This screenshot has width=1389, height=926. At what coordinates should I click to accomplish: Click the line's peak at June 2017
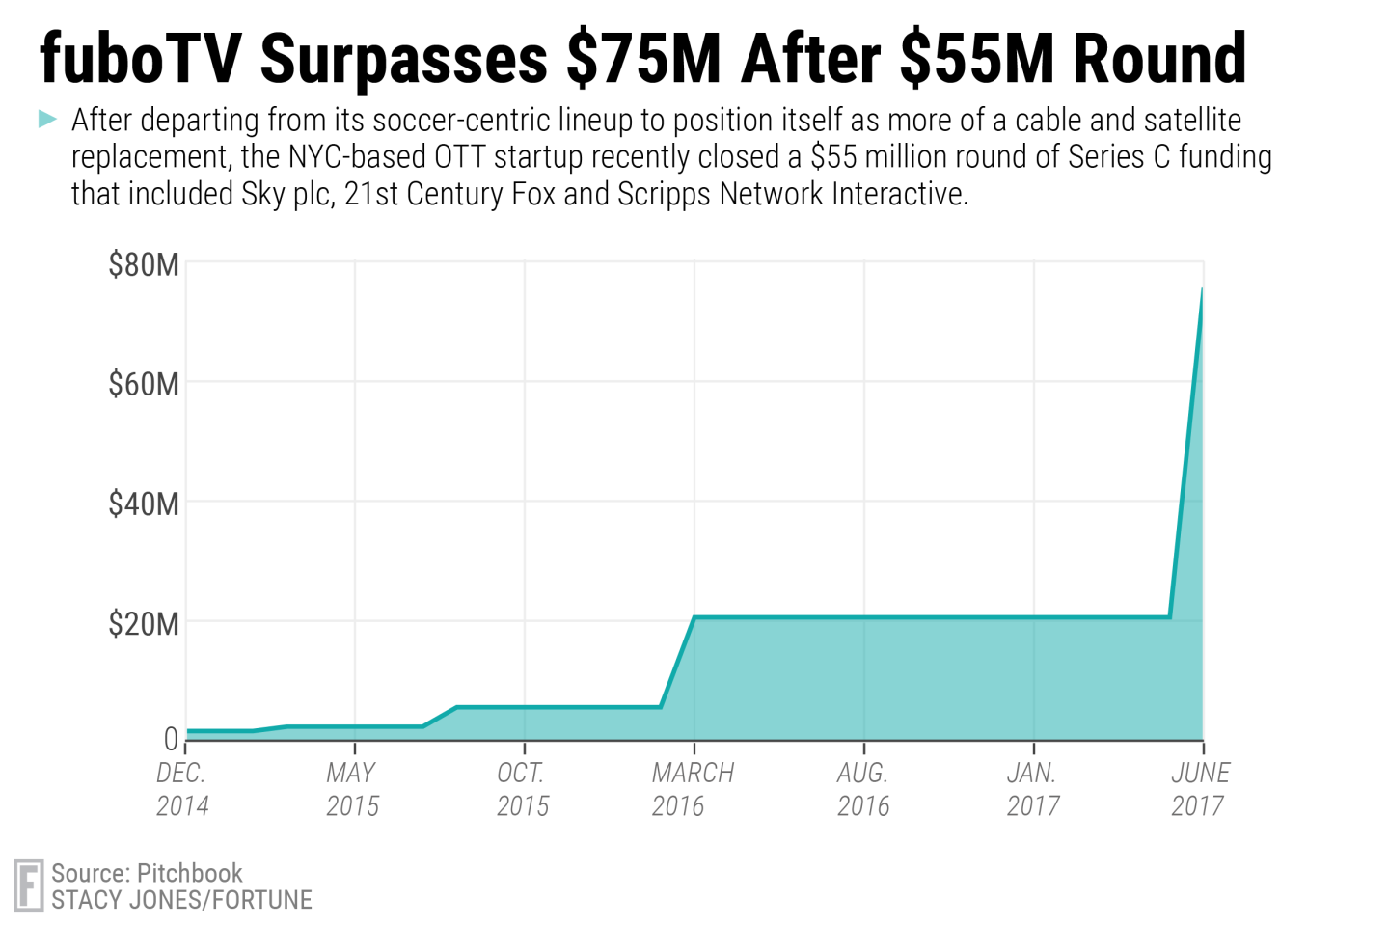(x=1201, y=289)
